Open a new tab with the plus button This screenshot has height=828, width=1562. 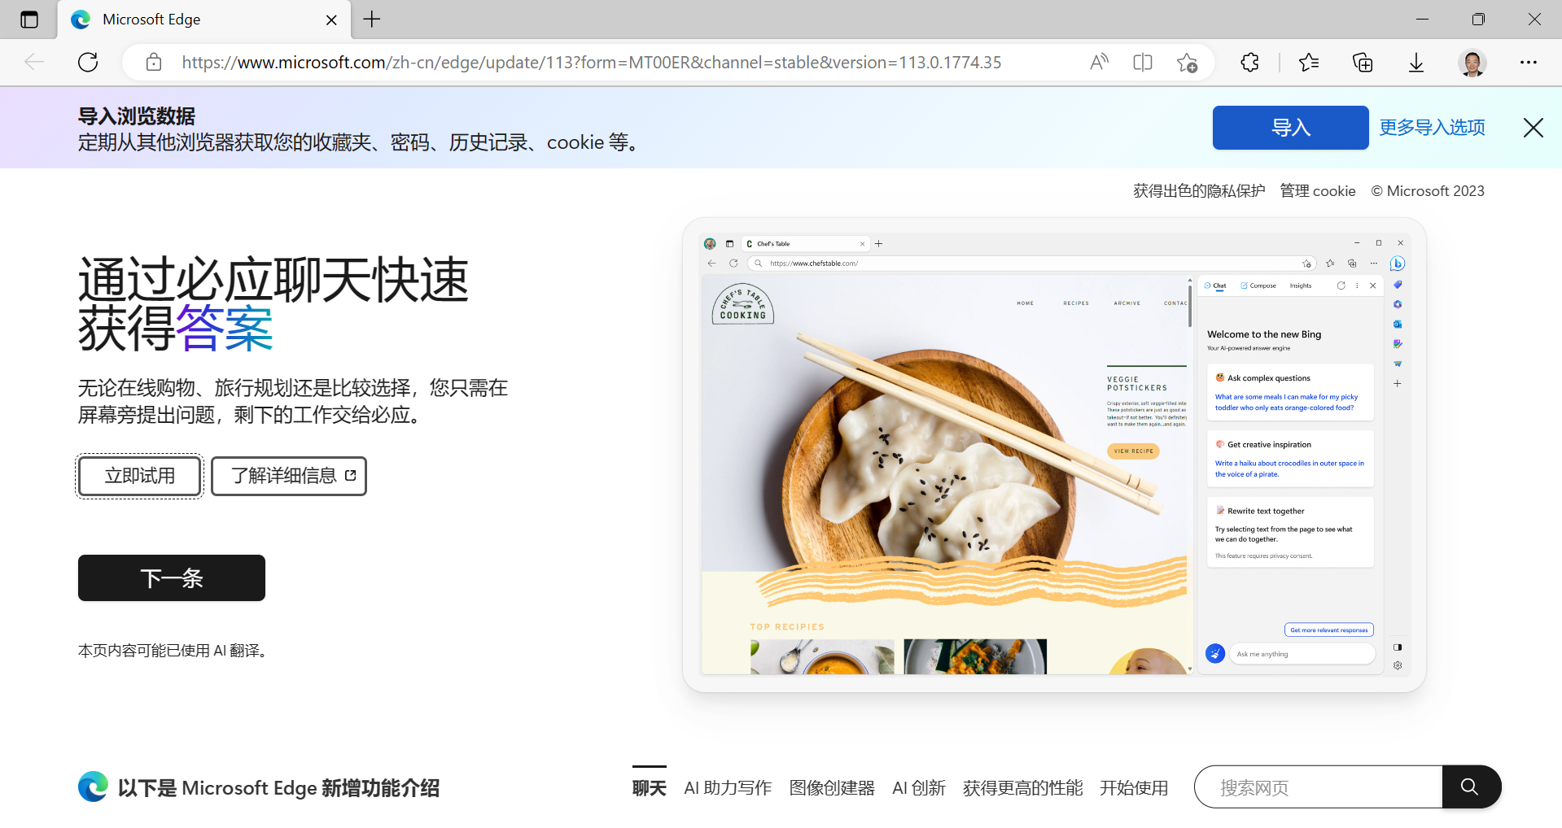coord(372,20)
